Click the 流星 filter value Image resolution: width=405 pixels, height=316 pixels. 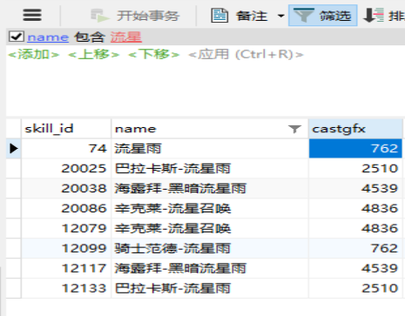click(x=125, y=37)
